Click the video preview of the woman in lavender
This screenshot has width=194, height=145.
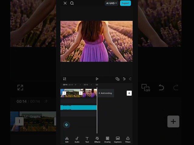coord(96,41)
